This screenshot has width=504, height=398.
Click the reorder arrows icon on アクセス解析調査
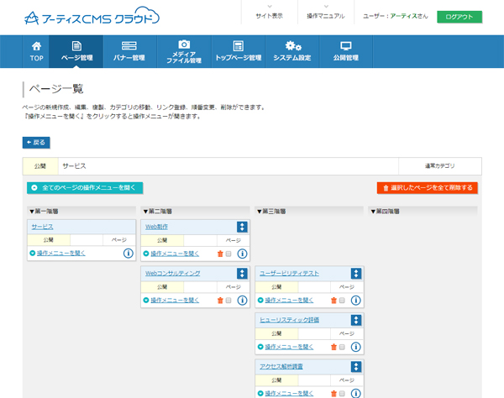[x=356, y=367]
